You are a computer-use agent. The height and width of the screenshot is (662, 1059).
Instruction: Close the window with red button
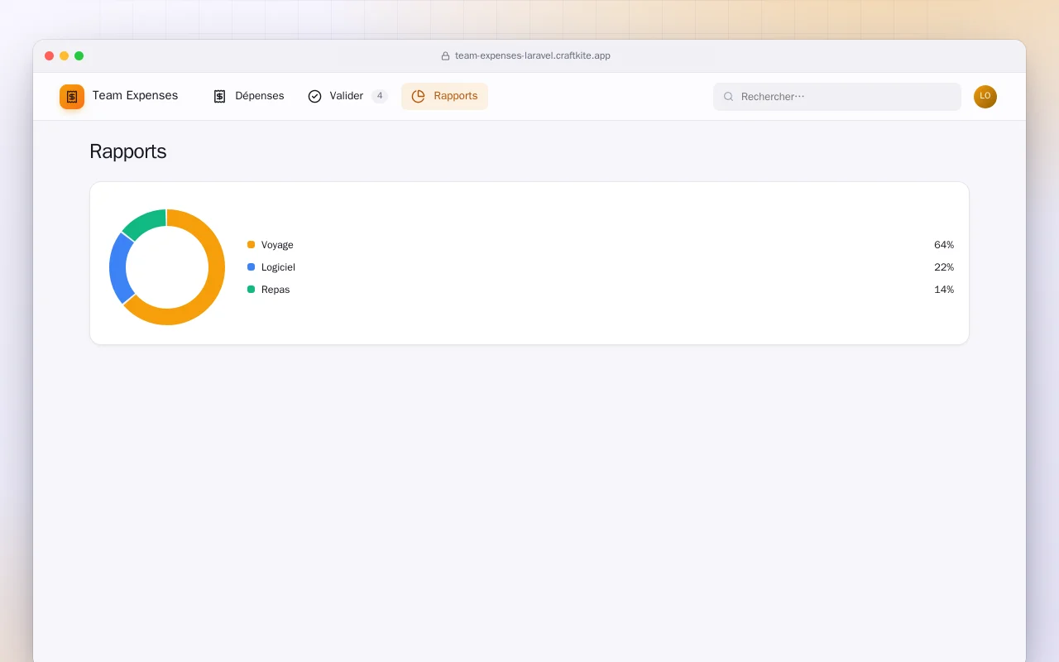click(50, 56)
